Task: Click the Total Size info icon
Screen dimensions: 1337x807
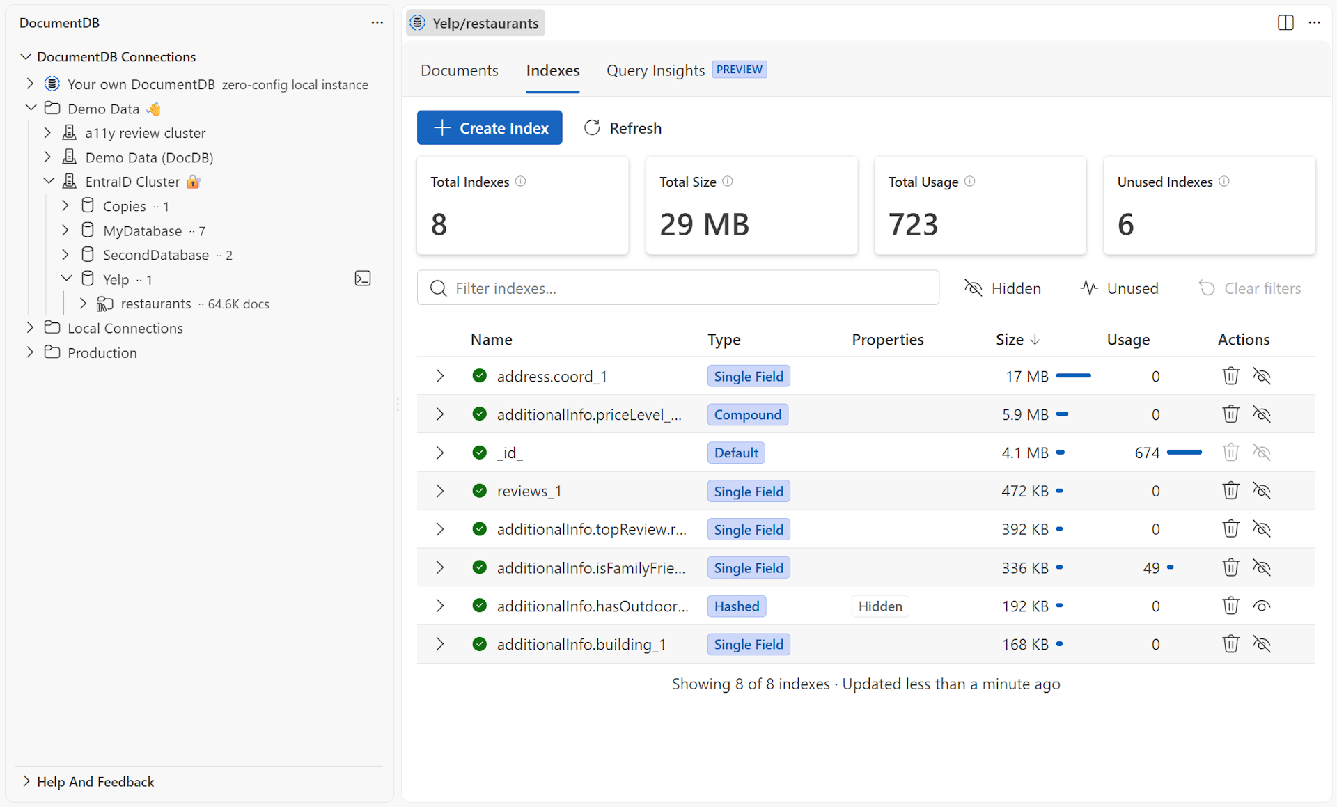Action: 728,182
